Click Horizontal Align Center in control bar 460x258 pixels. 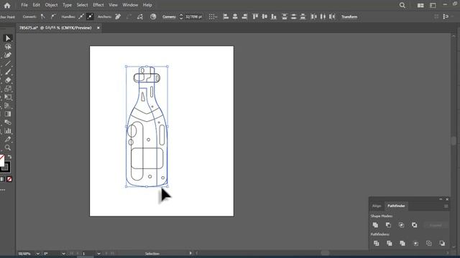point(235,16)
